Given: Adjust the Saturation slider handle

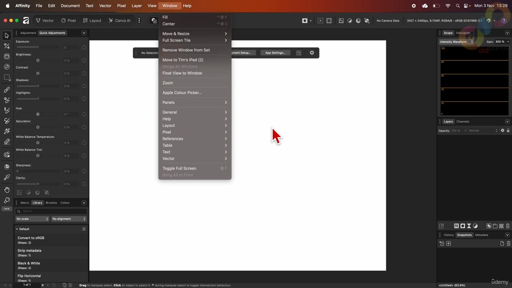Looking at the screenshot, I should click(x=38, y=127).
